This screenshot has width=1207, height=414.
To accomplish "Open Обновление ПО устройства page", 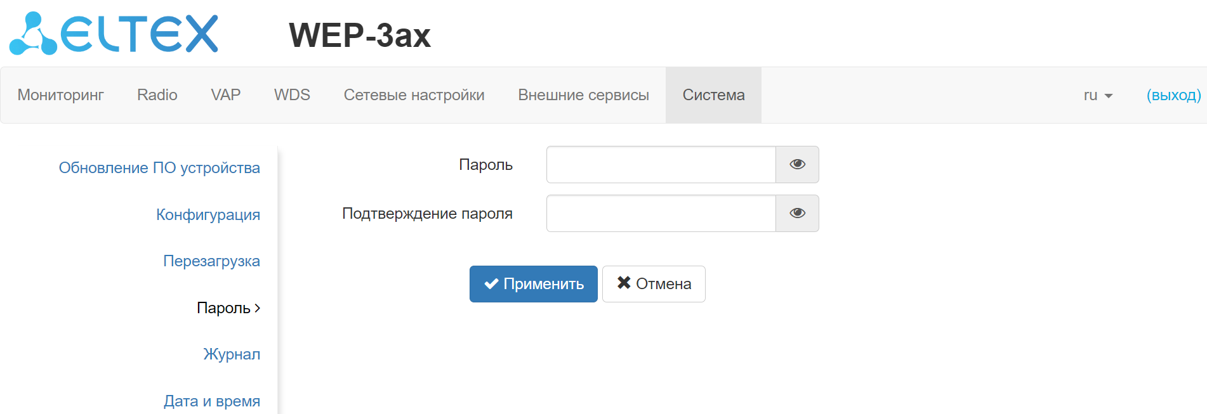I will (x=159, y=168).
